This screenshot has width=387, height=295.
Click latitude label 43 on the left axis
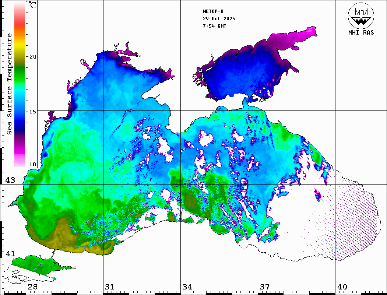[10, 180]
